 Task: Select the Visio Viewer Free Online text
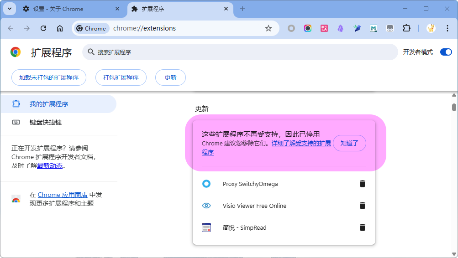(254, 206)
